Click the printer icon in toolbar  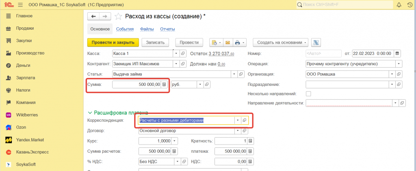[237, 42]
